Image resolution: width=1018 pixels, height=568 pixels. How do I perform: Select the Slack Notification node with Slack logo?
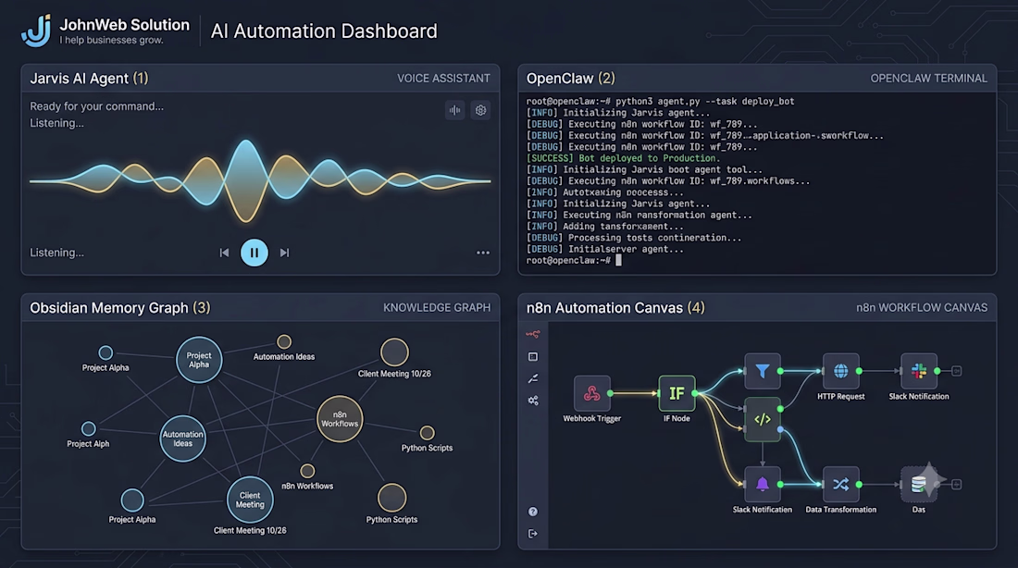pos(919,371)
